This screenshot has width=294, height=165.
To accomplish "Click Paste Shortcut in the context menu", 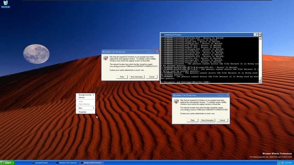I will [85, 104].
